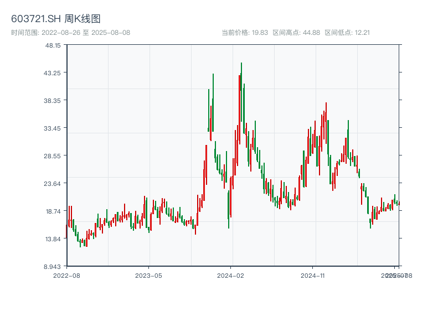443x332 pixels.
Task: Click y-axis label 18.74
Action: click(53, 211)
